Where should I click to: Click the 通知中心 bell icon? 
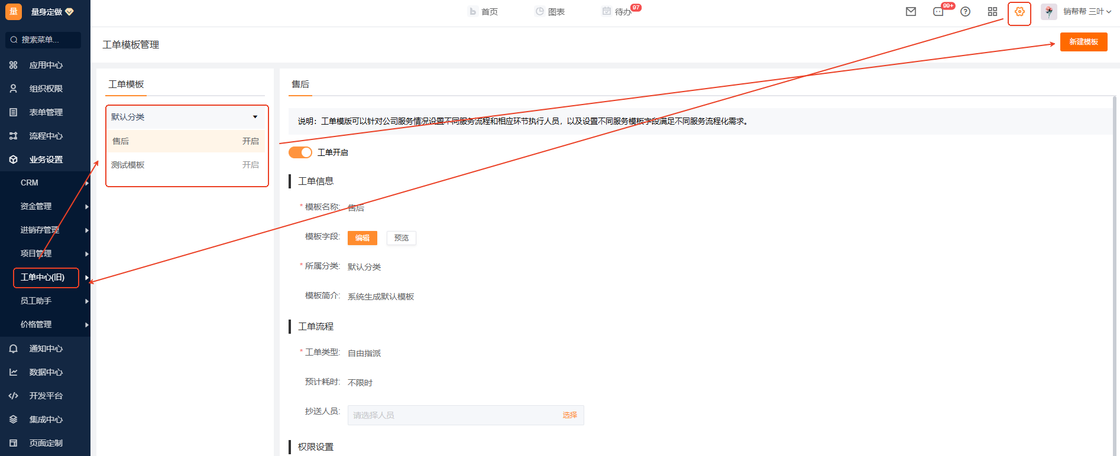[x=13, y=348]
